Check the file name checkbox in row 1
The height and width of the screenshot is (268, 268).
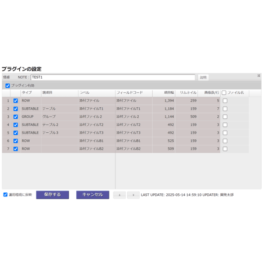pos(225,101)
